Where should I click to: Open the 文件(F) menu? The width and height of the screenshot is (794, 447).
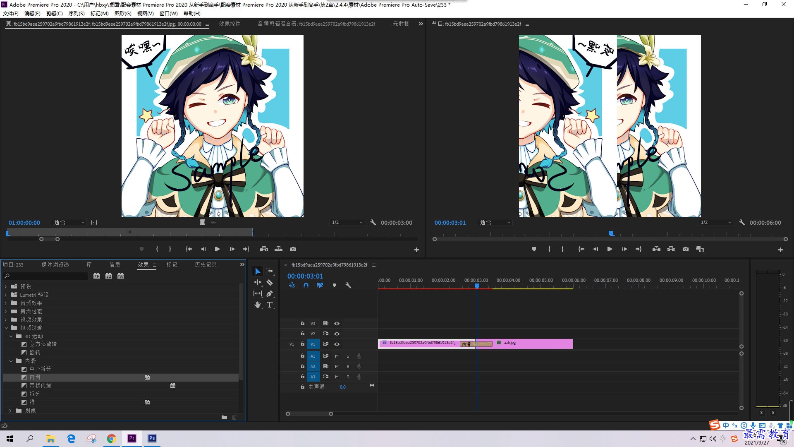11,13
